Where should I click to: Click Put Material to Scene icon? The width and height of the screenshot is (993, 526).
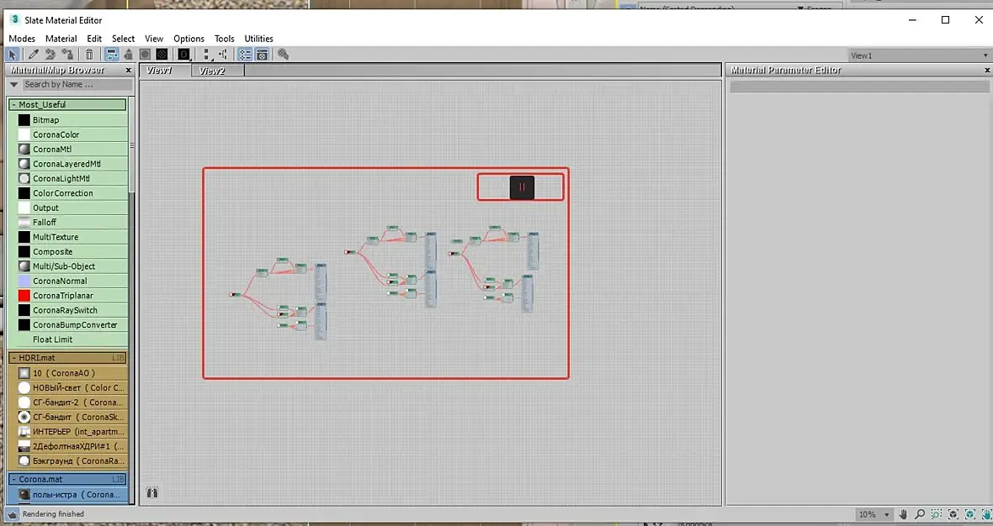pos(50,55)
